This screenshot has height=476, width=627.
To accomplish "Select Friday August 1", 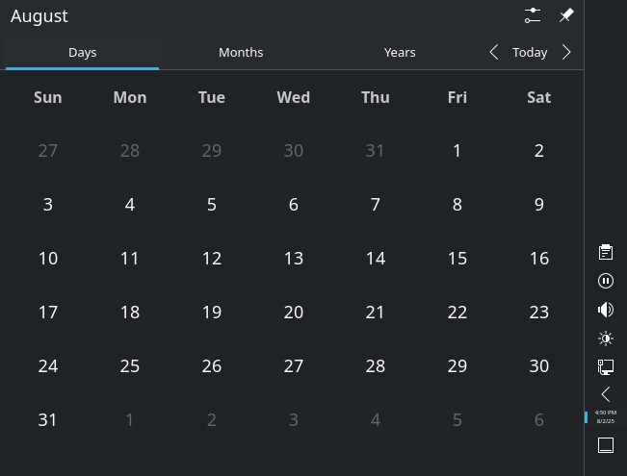I will 457,151.
